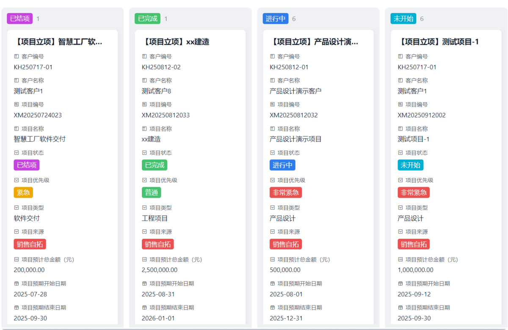Screen dimensions: 508x330
Task: Click start date 2025-09-12
Action: click(x=414, y=294)
